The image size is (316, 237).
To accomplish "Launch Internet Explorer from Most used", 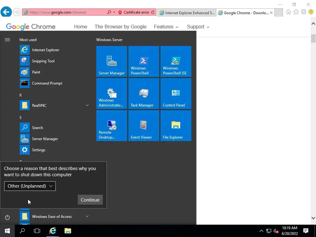I will pos(54,50).
